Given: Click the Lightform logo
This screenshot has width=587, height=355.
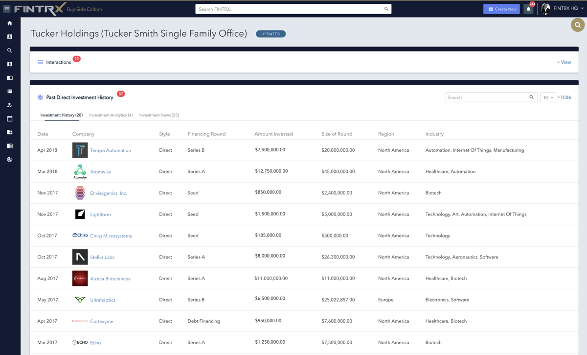Looking at the screenshot, I should point(80,214).
